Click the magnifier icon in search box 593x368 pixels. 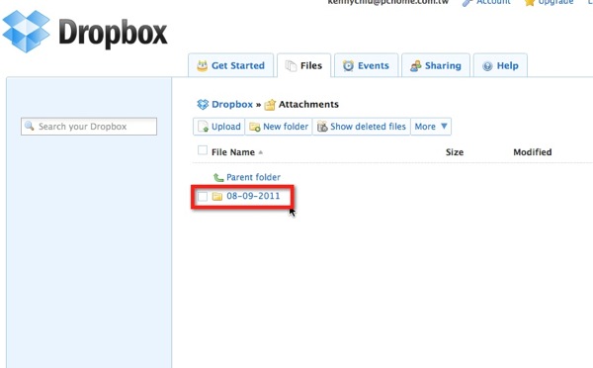(x=29, y=126)
